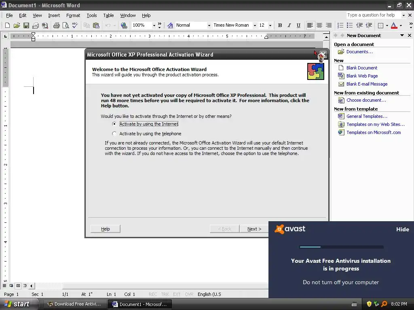
Task: Click the Font Color A icon
Action: point(394,25)
